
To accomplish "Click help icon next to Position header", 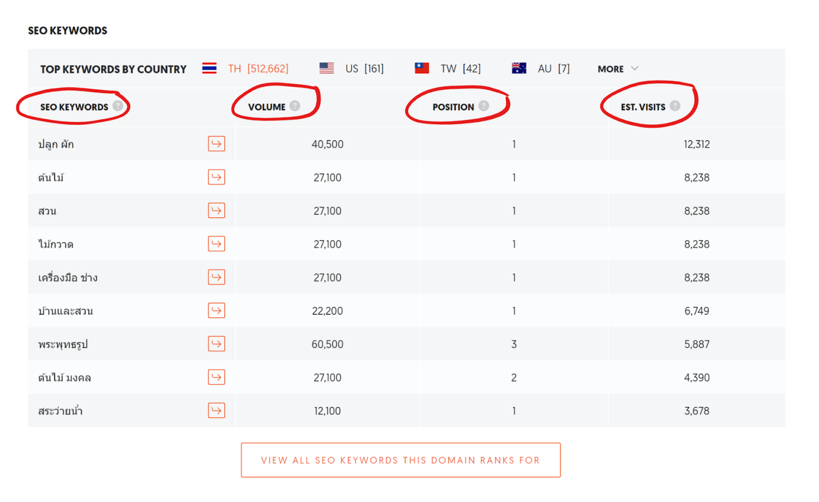I will point(484,106).
